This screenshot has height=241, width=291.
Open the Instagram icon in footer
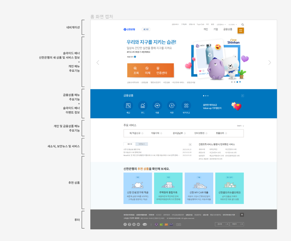(134, 225)
